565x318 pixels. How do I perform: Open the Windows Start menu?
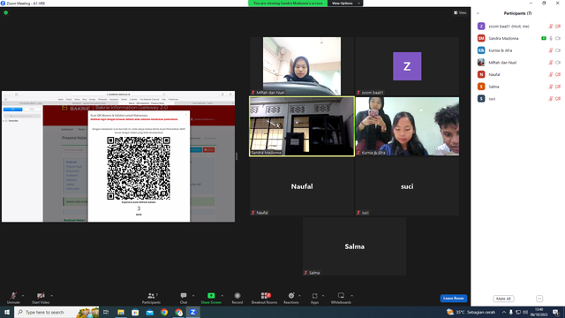[x=7, y=312]
